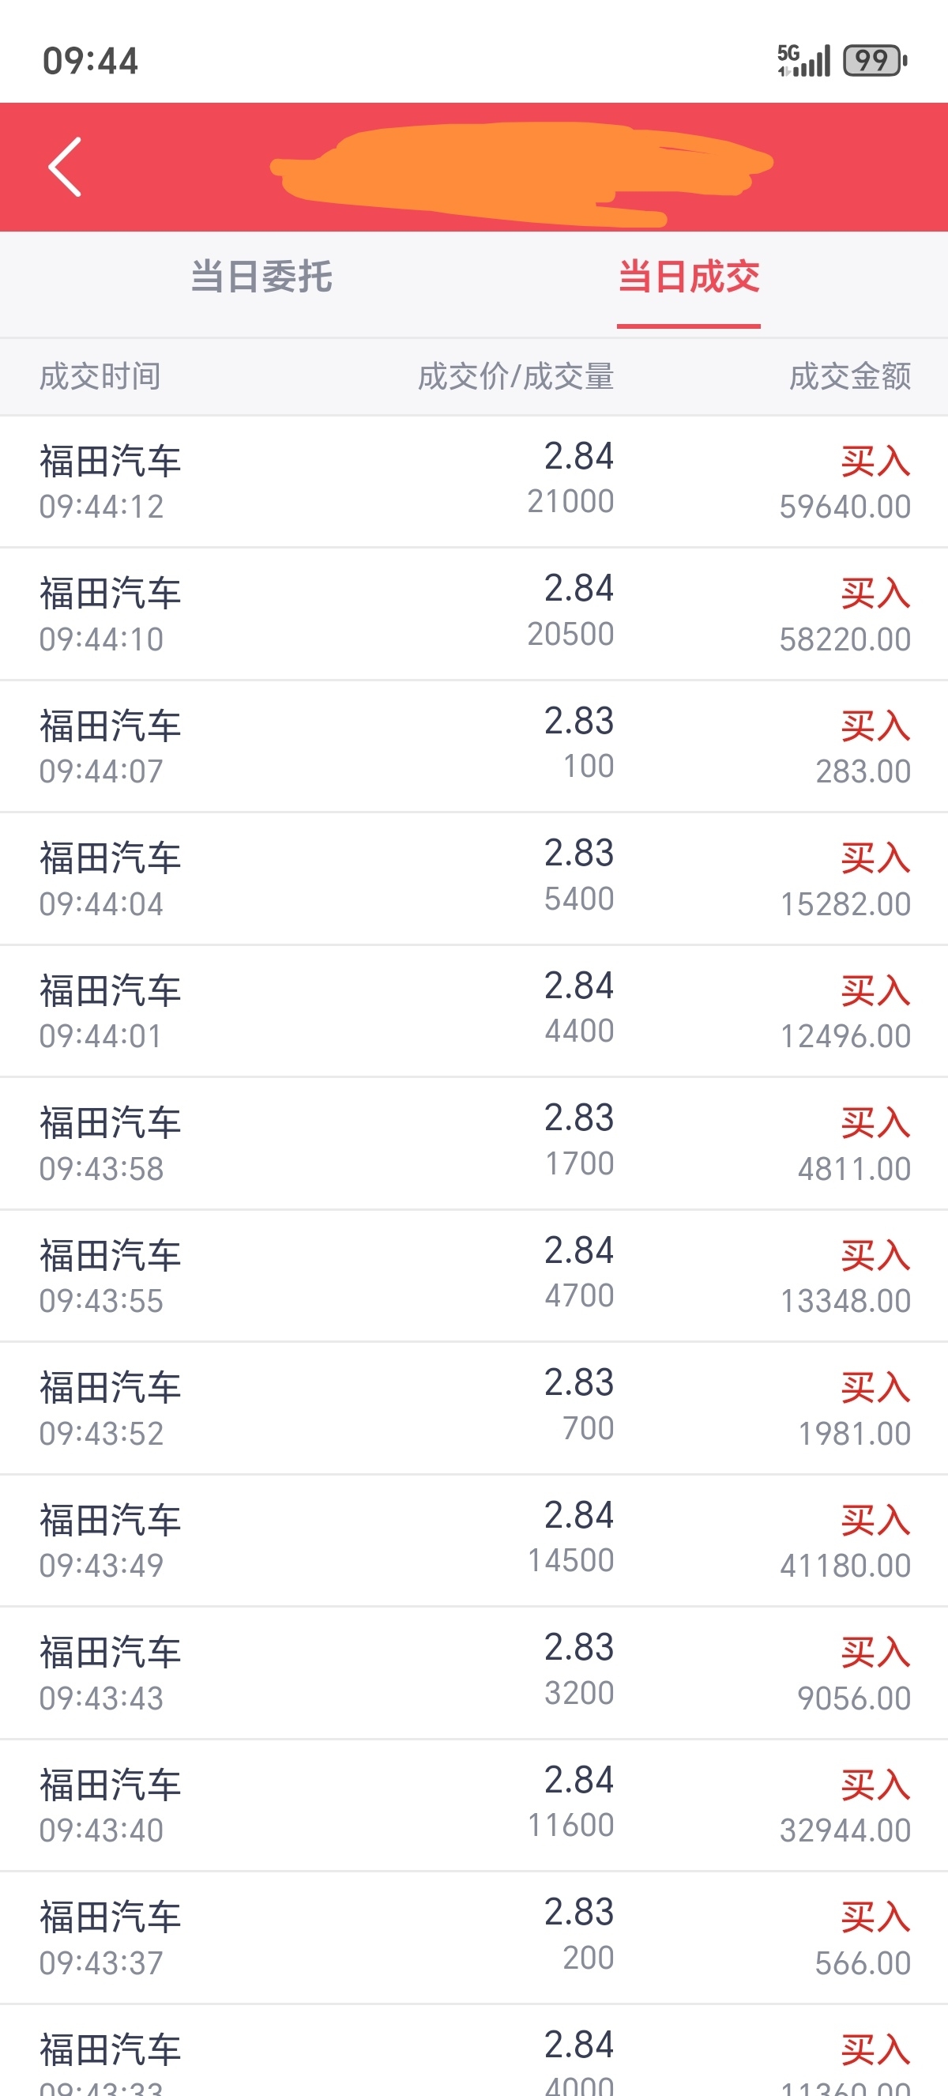Viewport: 948px width, 2096px height.
Task: Tap the 09:43:52 trade record
Action: point(474,1408)
